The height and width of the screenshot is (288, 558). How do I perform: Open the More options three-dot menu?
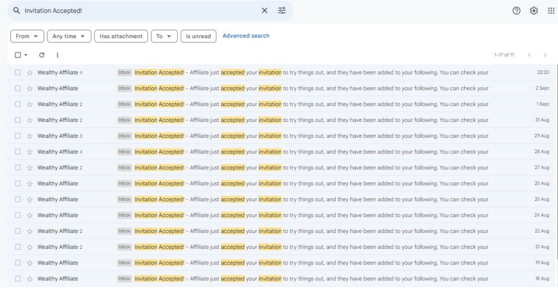click(x=58, y=55)
